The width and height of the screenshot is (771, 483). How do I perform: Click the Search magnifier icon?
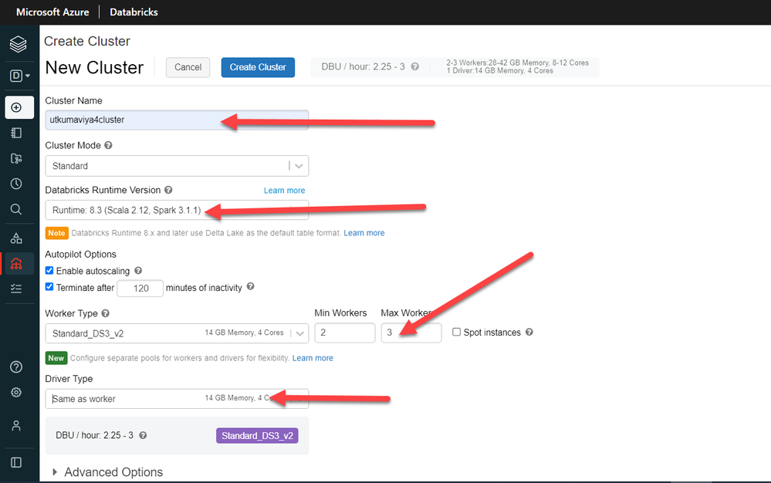(x=16, y=209)
